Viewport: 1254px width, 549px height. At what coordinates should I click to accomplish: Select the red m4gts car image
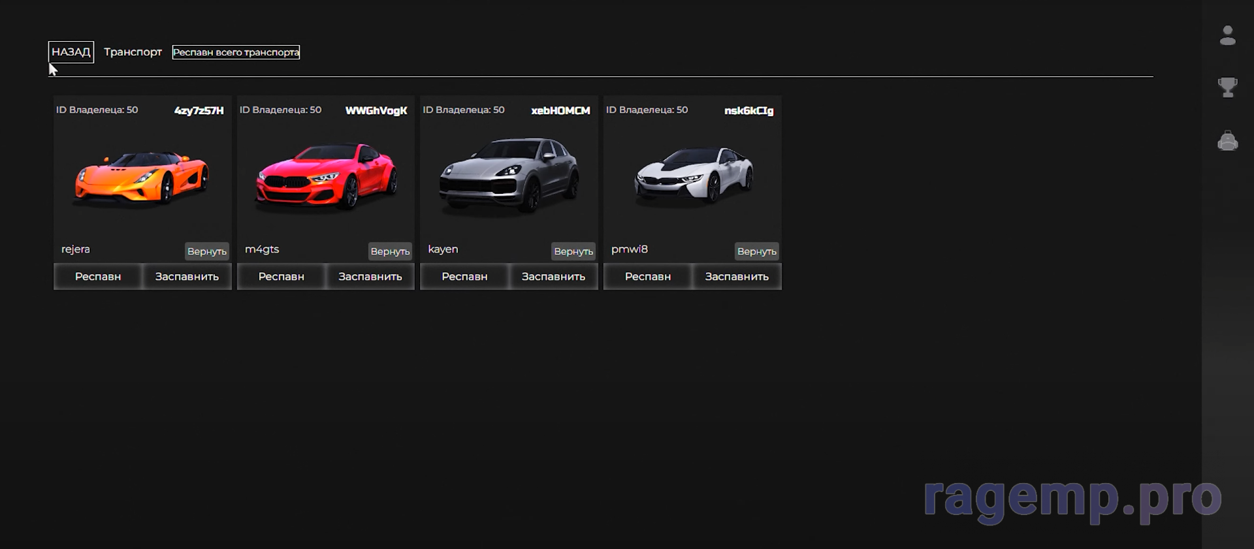pos(326,178)
